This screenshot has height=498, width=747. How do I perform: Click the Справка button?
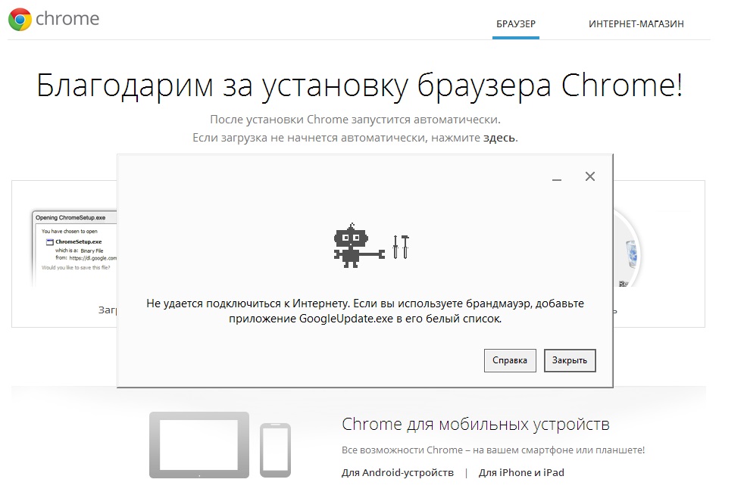point(510,360)
